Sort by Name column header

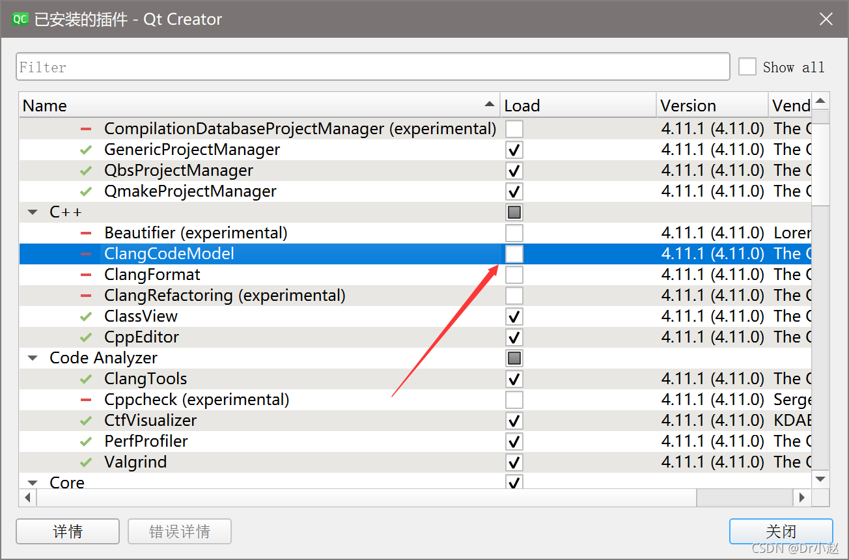tap(260, 105)
